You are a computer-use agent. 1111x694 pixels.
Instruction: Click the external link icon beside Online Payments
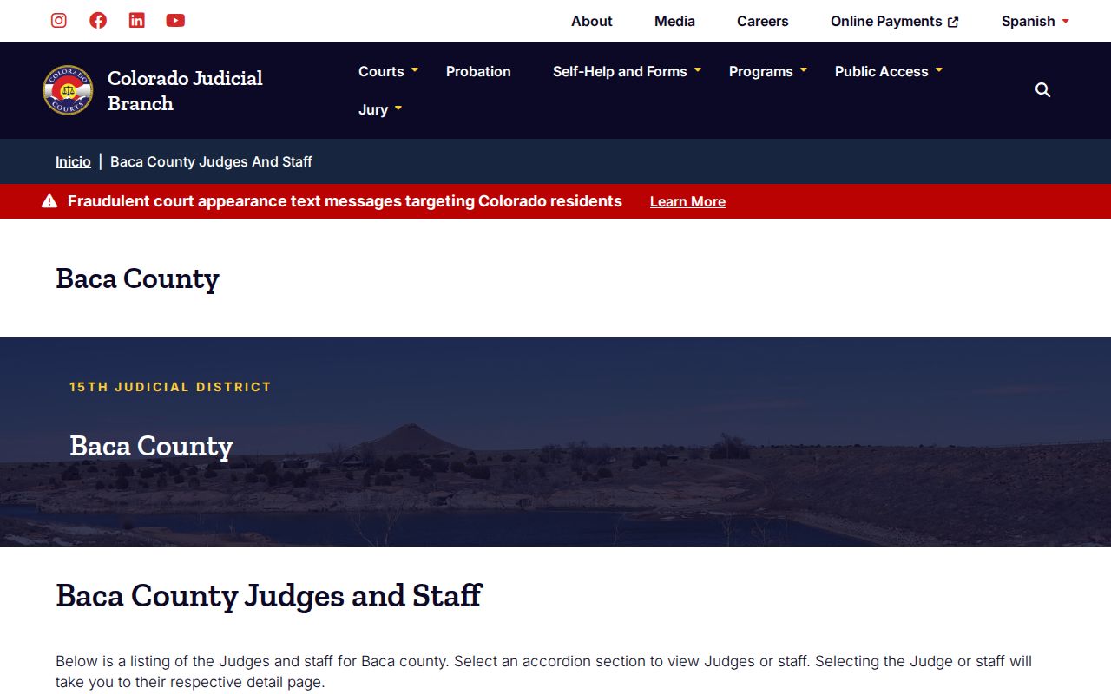pos(953,22)
